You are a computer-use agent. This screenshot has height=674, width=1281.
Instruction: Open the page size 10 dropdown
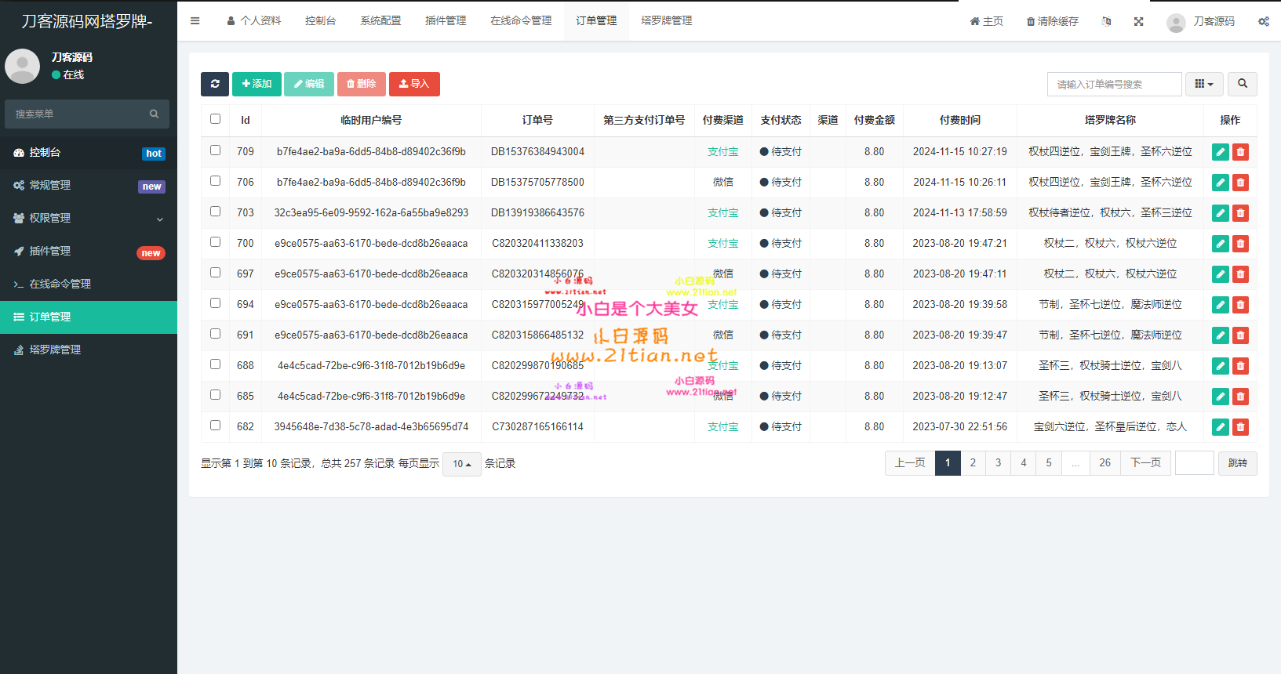(x=462, y=464)
